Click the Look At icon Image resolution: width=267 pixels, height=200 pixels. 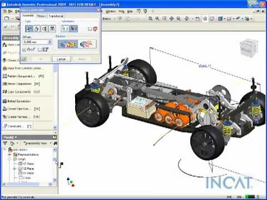click(x=197, y=18)
